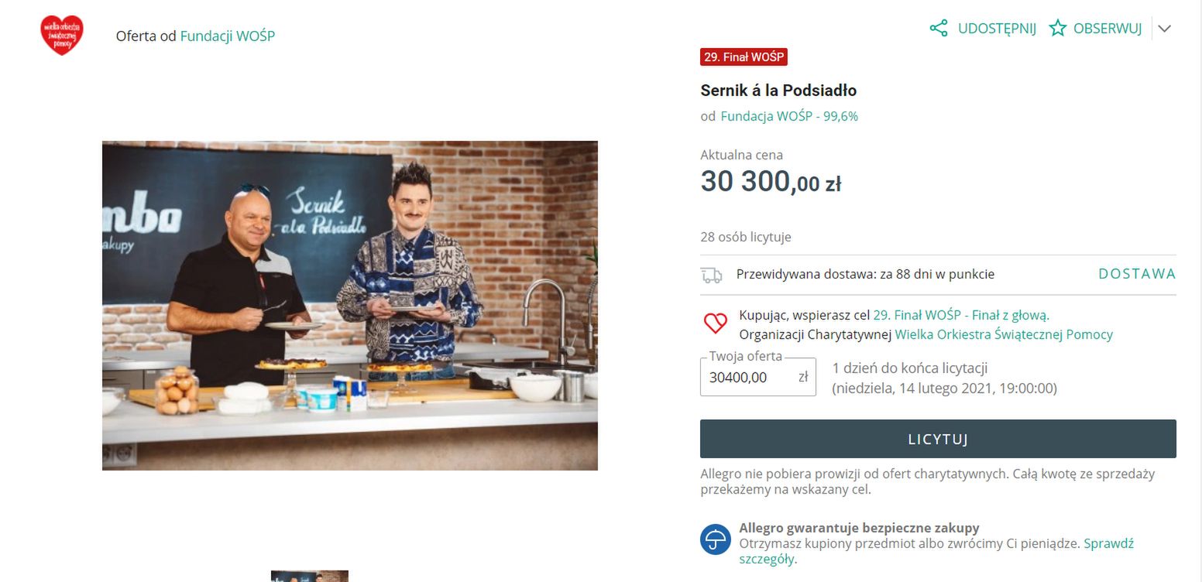
Task: Click the share icon next to UDOSTĘPNIJ
Action: [x=939, y=29]
